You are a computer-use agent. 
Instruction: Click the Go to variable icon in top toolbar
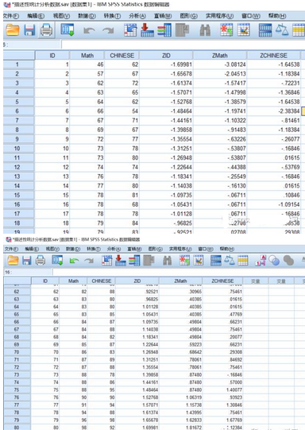pyautogui.click(x=148, y=30)
